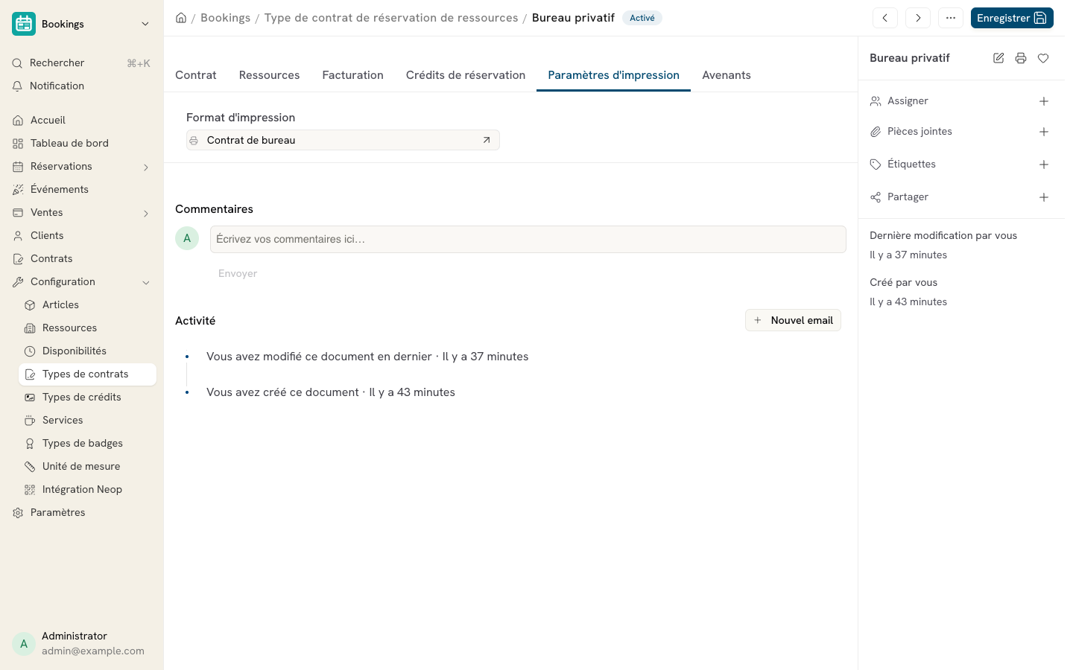Switch to Crédits de réservation tab

coord(466,75)
